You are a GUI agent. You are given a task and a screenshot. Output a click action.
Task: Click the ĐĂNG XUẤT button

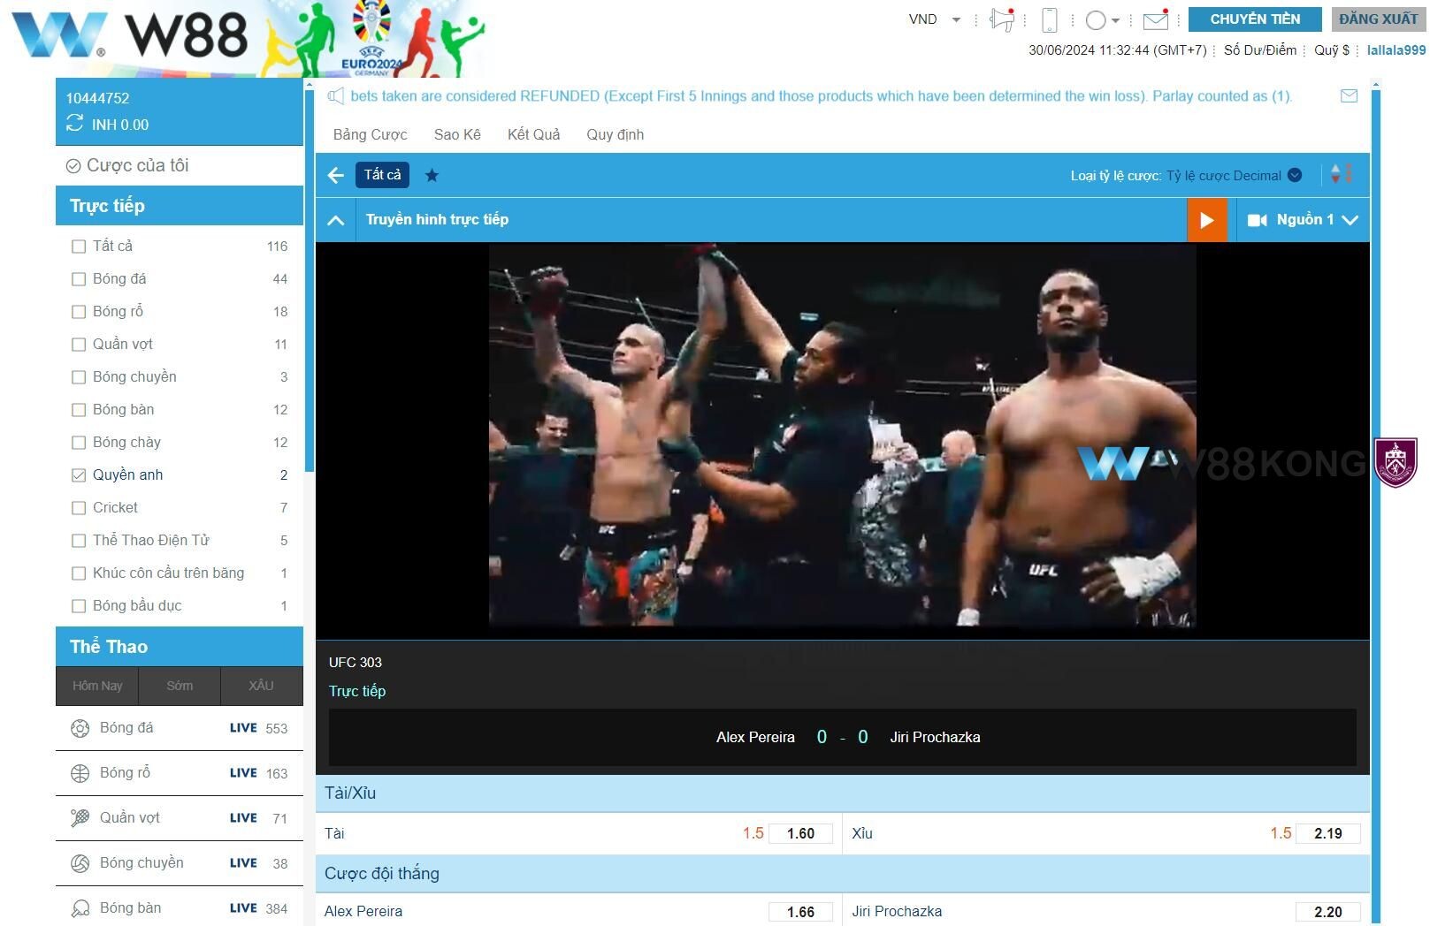coord(1378,19)
